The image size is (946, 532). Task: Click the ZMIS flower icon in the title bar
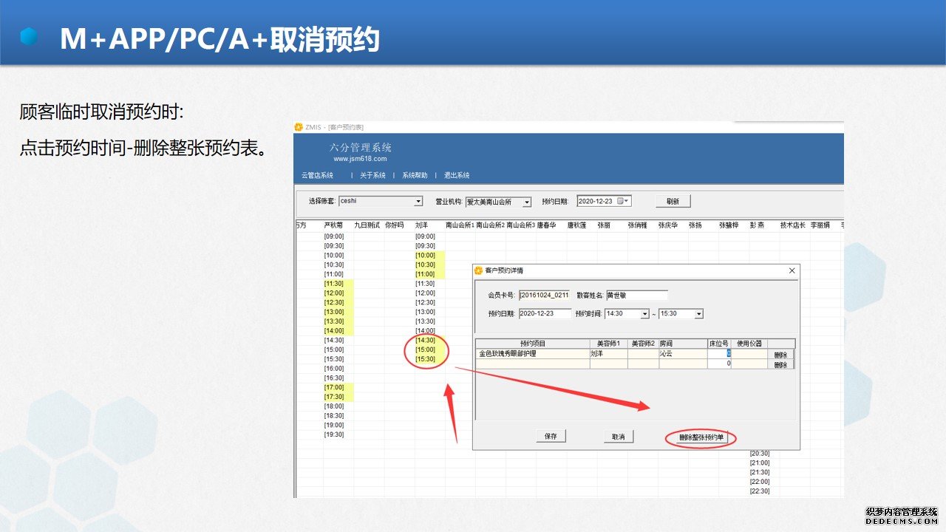299,127
